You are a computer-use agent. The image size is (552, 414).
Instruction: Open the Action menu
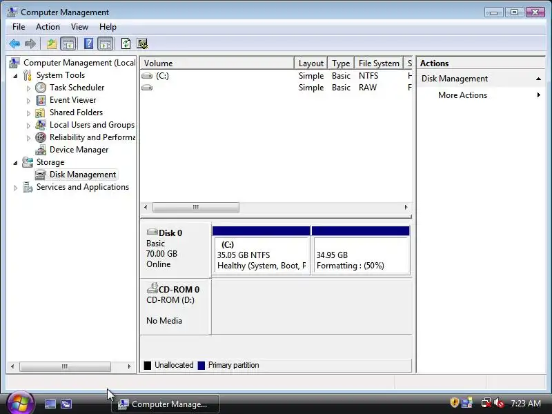pos(48,27)
